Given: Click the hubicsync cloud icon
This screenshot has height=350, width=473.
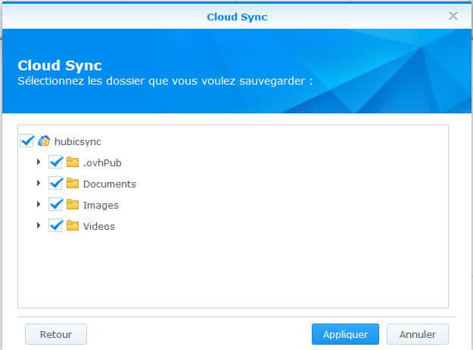Looking at the screenshot, I should [x=44, y=141].
